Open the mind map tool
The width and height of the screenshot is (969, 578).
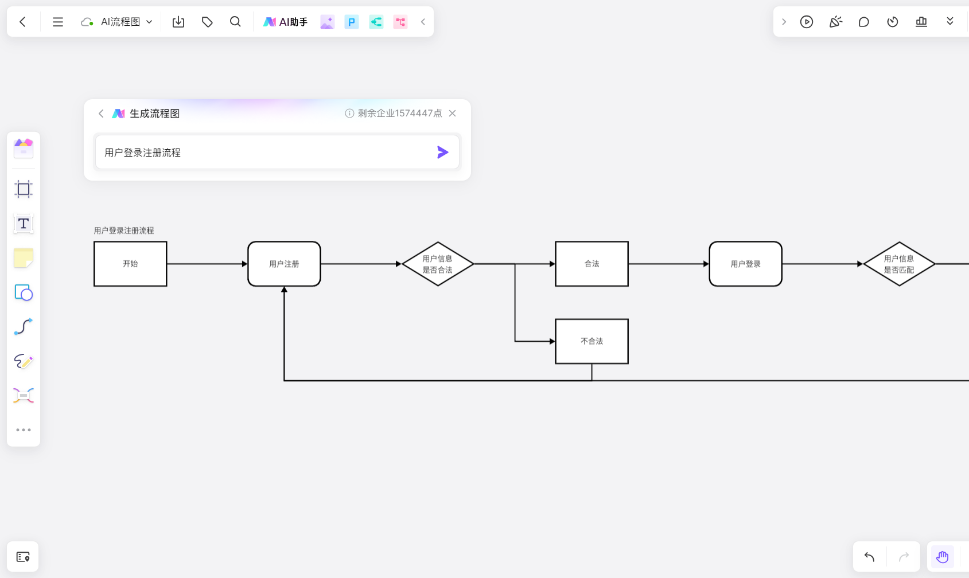(24, 396)
